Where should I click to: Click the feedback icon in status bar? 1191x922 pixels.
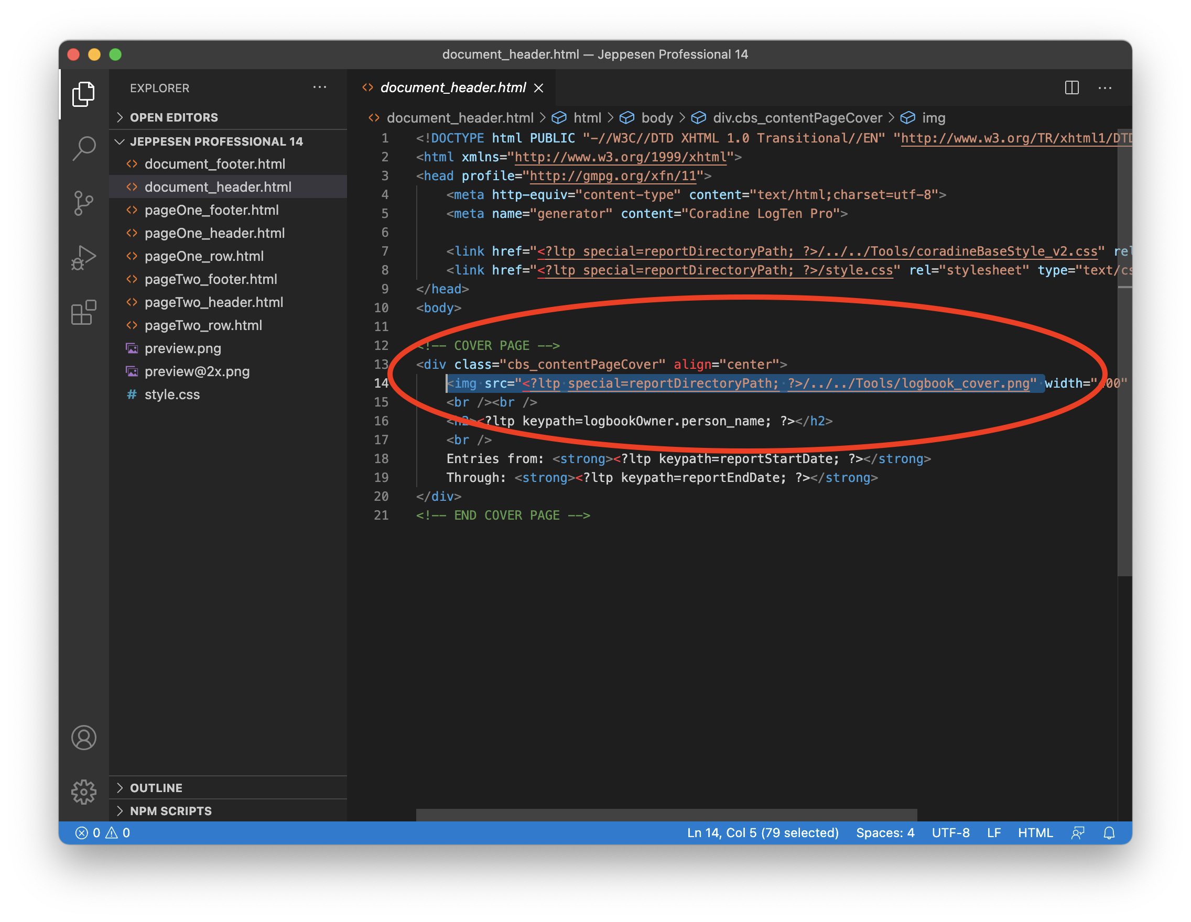pos(1078,832)
